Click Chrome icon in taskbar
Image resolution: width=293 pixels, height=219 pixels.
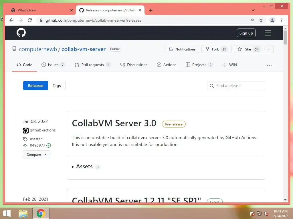pyautogui.click(x=41, y=213)
